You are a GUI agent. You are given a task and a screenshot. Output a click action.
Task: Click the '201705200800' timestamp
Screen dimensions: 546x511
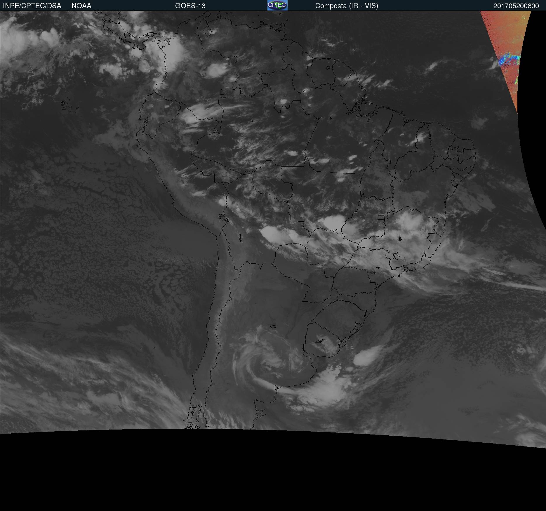click(x=516, y=6)
